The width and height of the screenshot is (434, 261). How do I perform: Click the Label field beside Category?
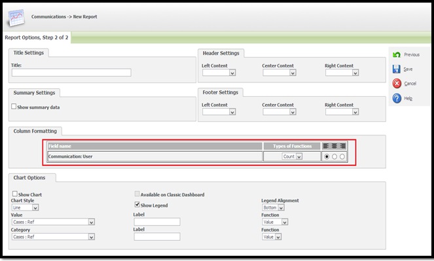157,236
